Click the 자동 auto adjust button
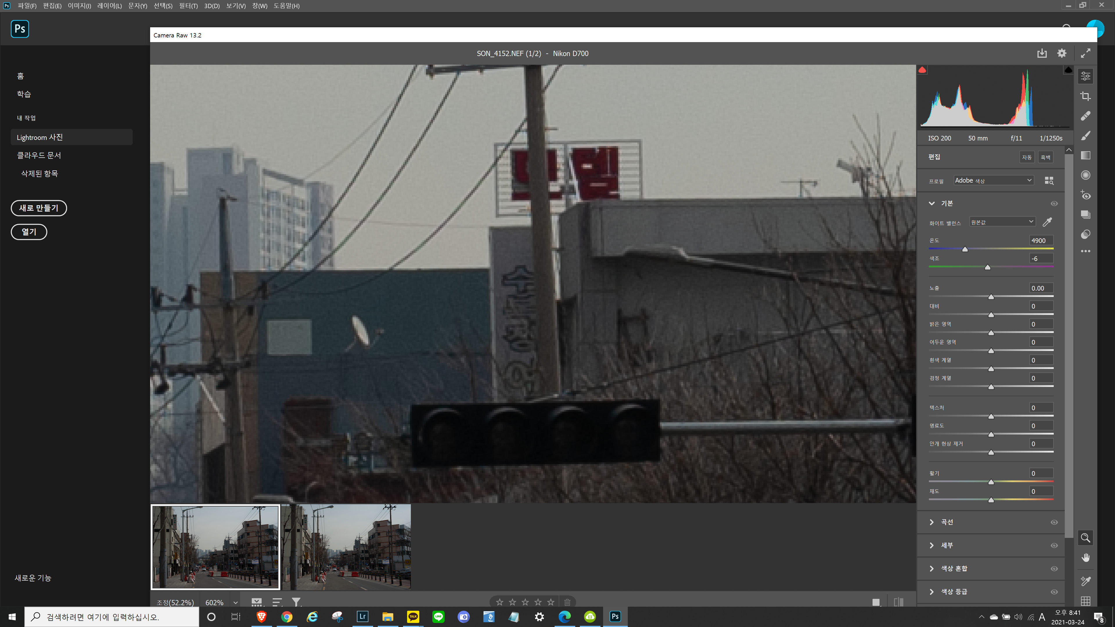The image size is (1115, 627). (x=1026, y=157)
